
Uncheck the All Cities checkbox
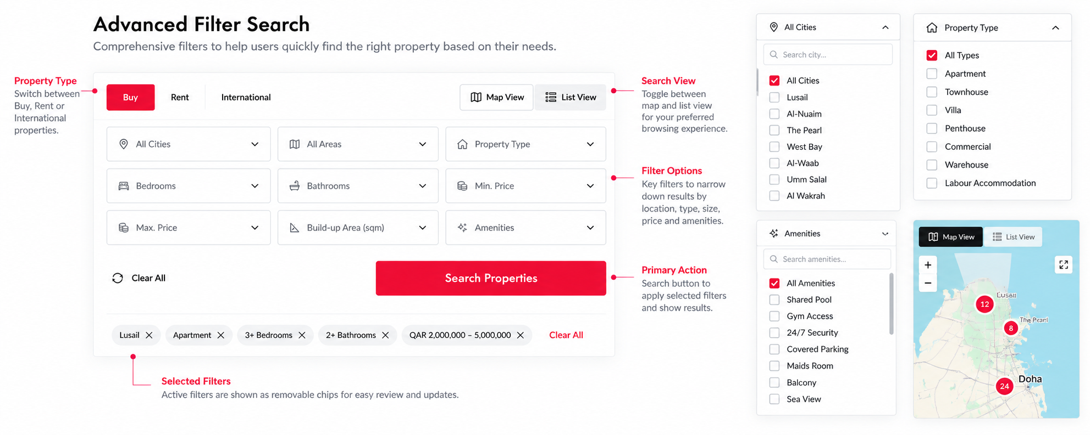pyautogui.click(x=774, y=81)
